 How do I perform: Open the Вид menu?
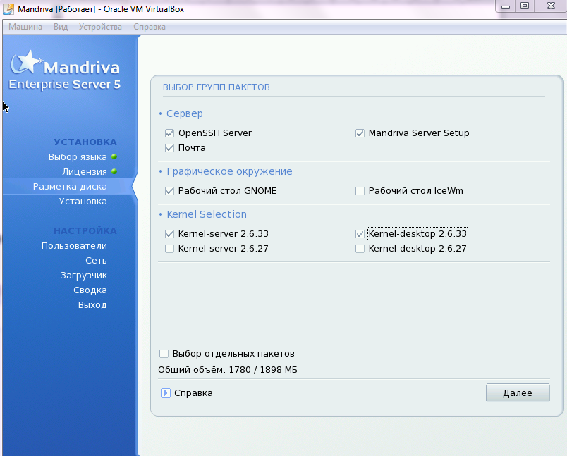coord(61,27)
